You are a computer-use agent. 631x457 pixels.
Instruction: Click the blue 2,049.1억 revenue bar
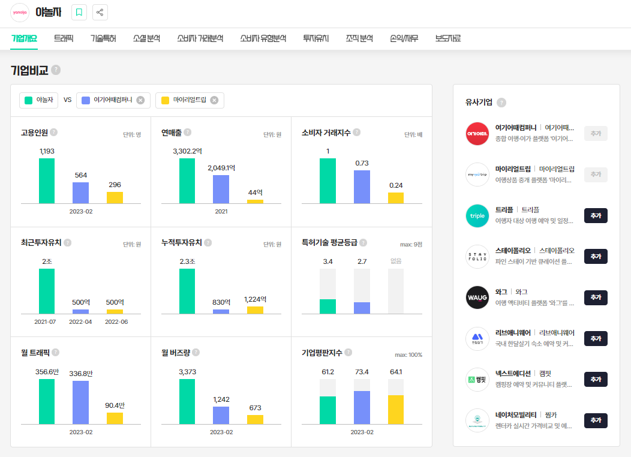point(221,189)
